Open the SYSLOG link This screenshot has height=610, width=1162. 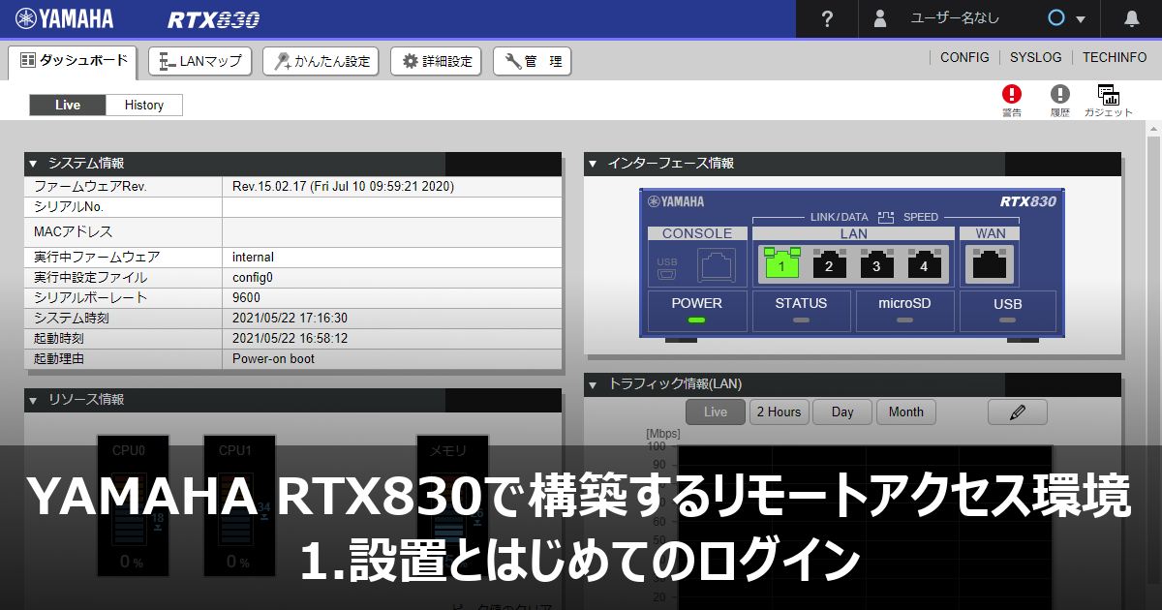(x=1035, y=57)
